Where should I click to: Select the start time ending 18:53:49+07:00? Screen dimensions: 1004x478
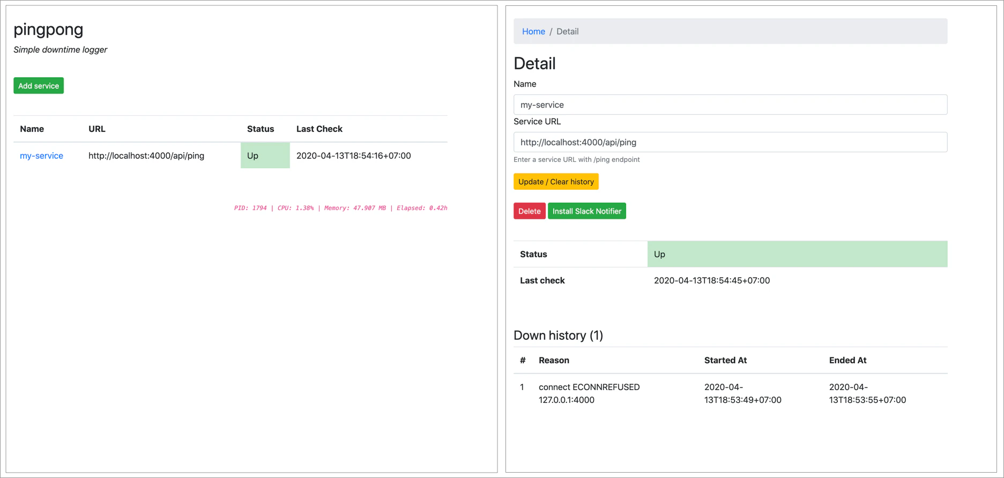[742, 393]
